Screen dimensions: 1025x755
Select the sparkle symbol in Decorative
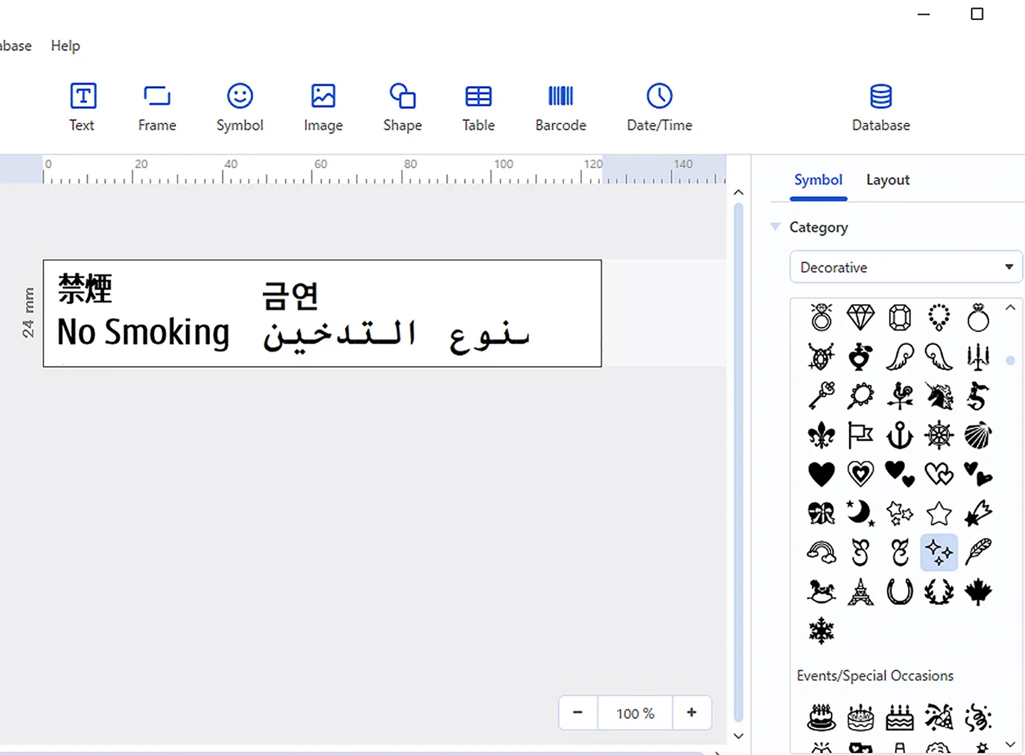939,552
